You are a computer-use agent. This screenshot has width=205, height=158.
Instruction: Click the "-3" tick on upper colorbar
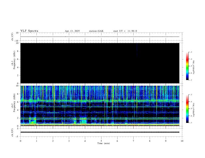(x=191, y=52)
